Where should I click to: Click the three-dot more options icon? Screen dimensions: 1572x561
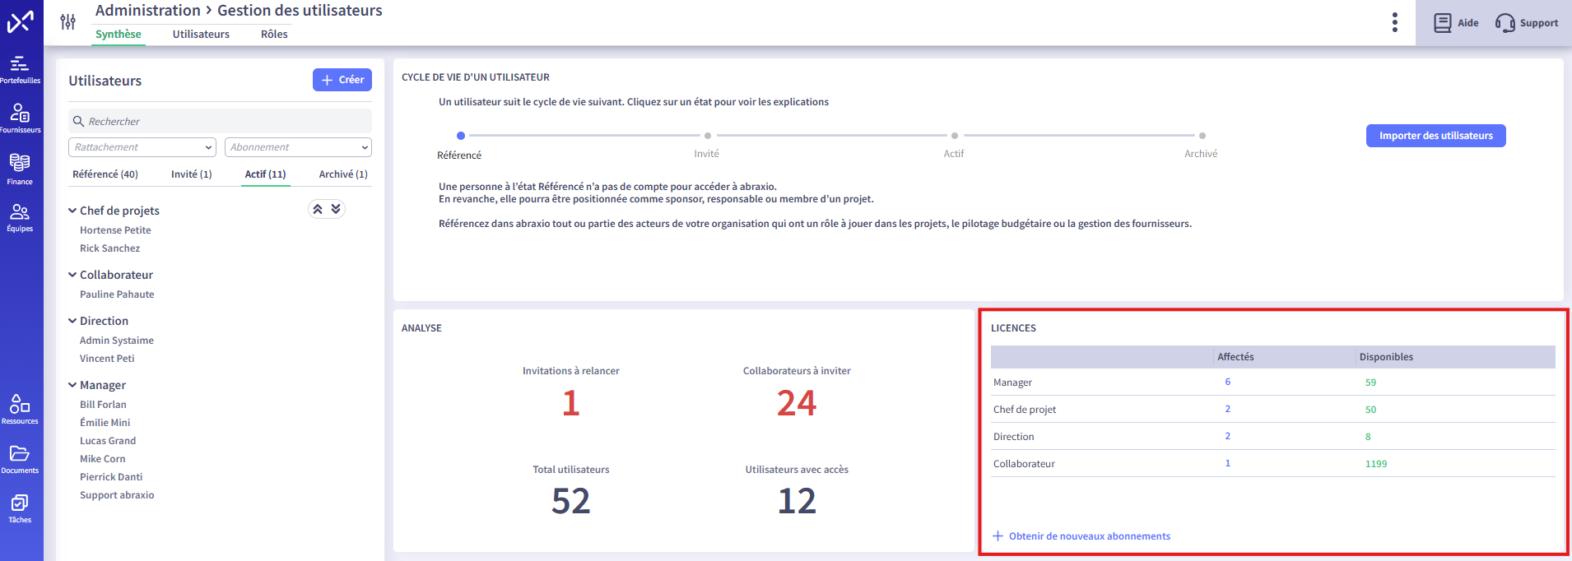pyautogui.click(x=1394, y=22)
